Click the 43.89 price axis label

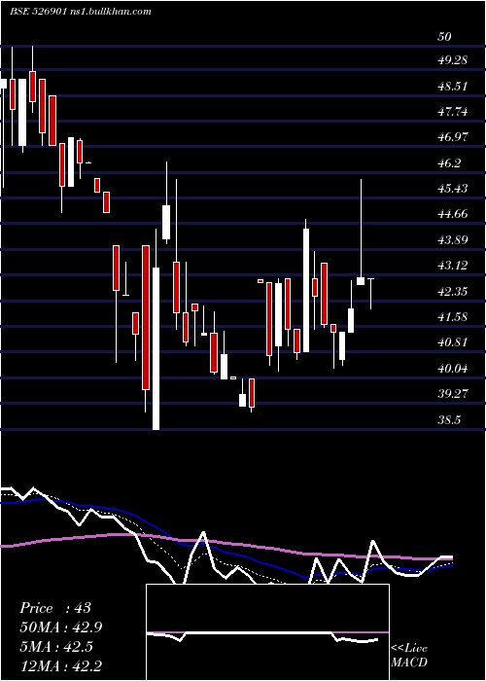point(453,240)
